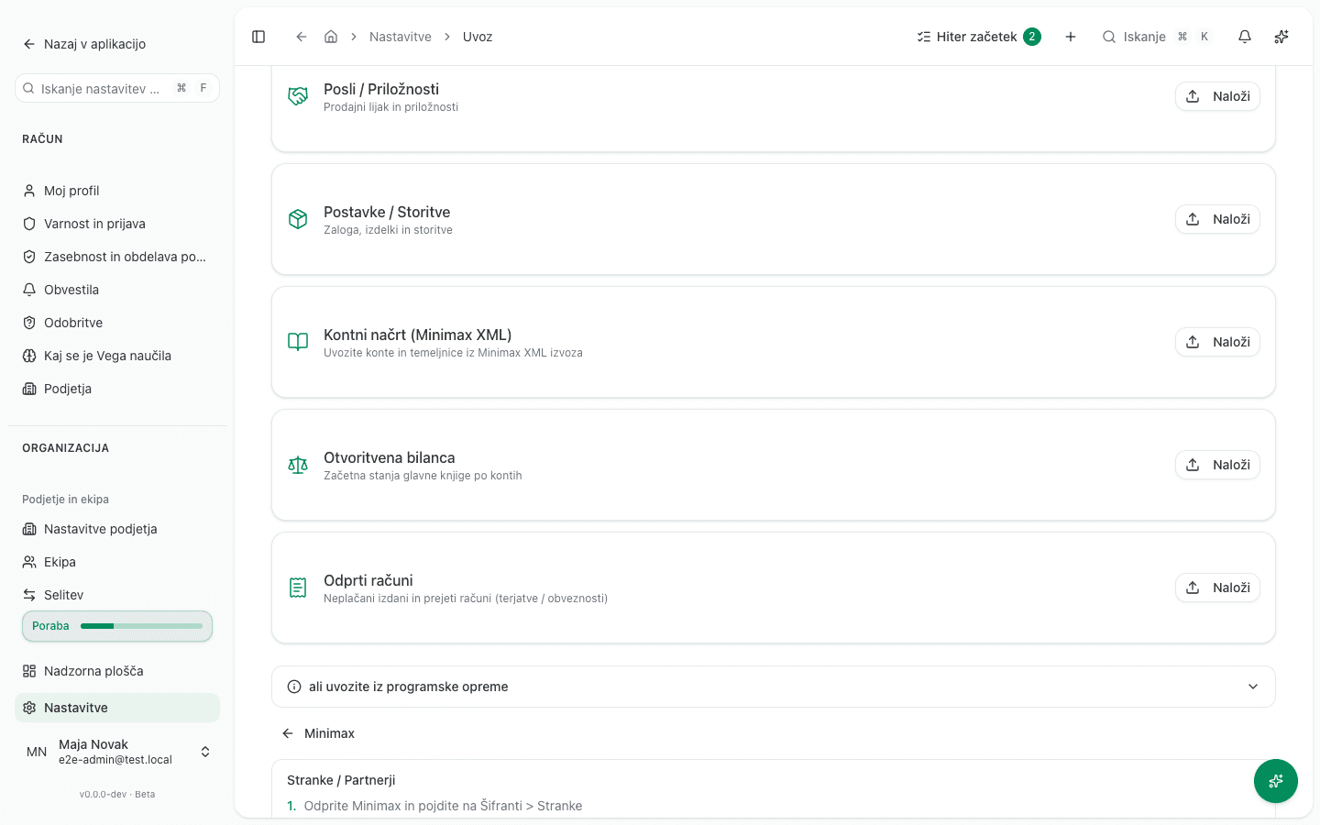
Task: Return via Nazaj v aplikacijo
Action: pyautogui.click(x=84, y=44)
